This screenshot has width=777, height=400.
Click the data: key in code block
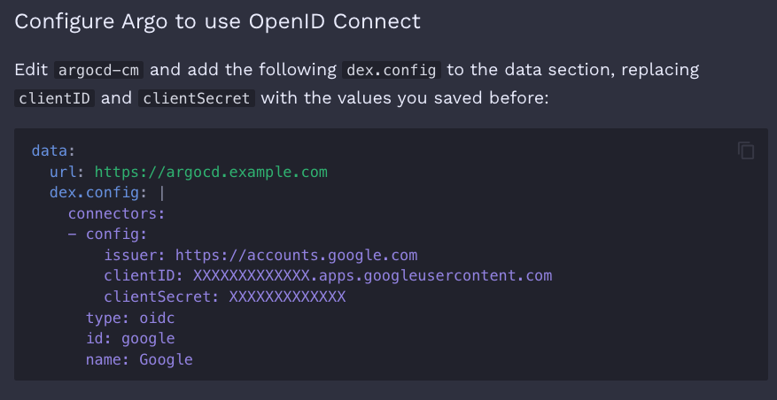tap(53, 150)
